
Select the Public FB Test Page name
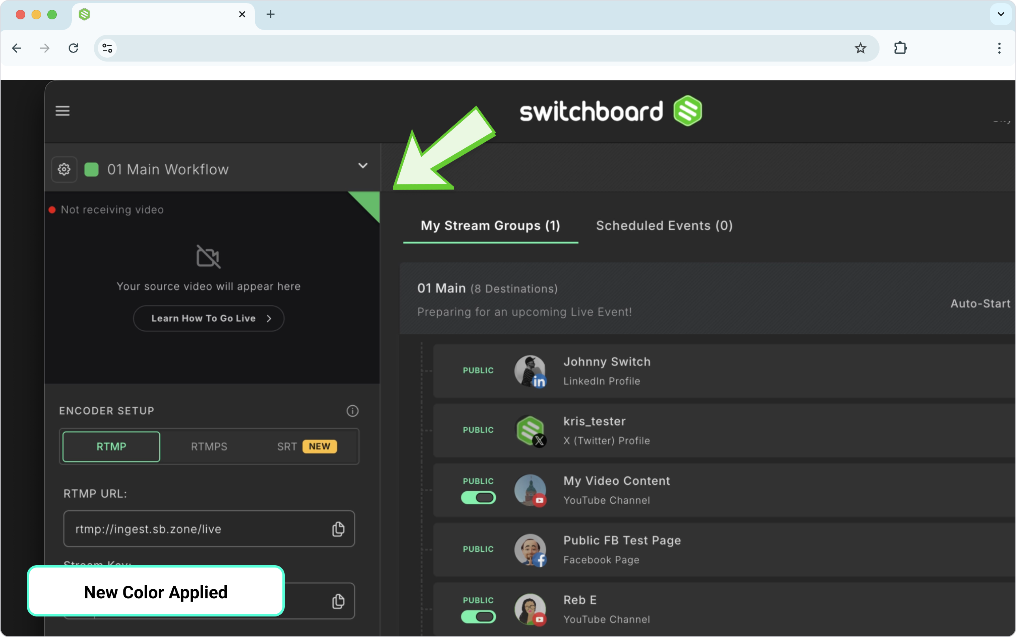[x=622, y=541]
